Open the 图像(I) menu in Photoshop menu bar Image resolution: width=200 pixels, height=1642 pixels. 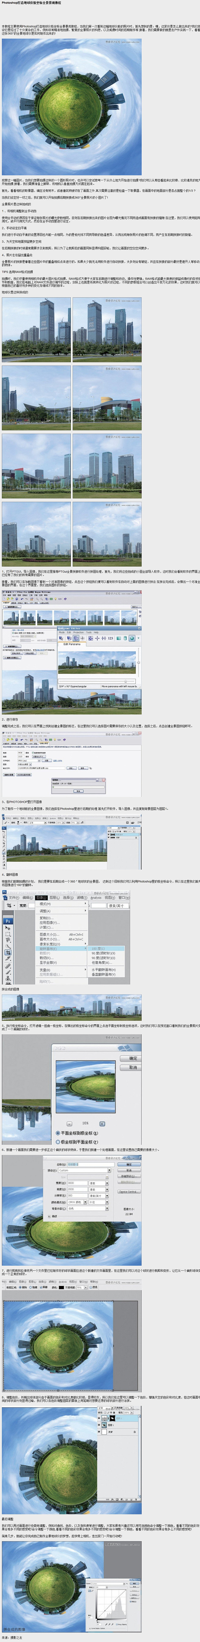point(41,898)
